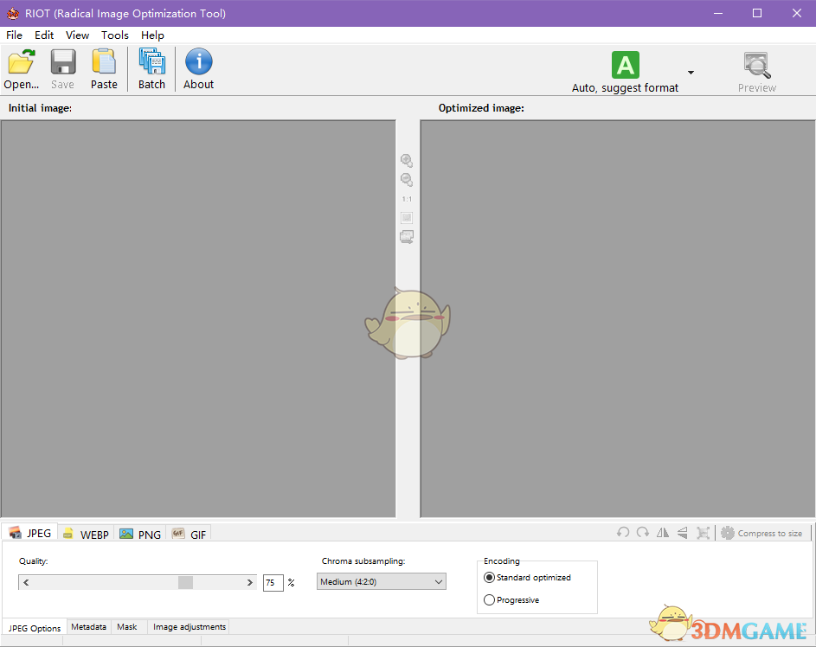Click the zoom out magnifier icon
The image size is (816, 647).
pyautogui.click(x=406, y=180)
